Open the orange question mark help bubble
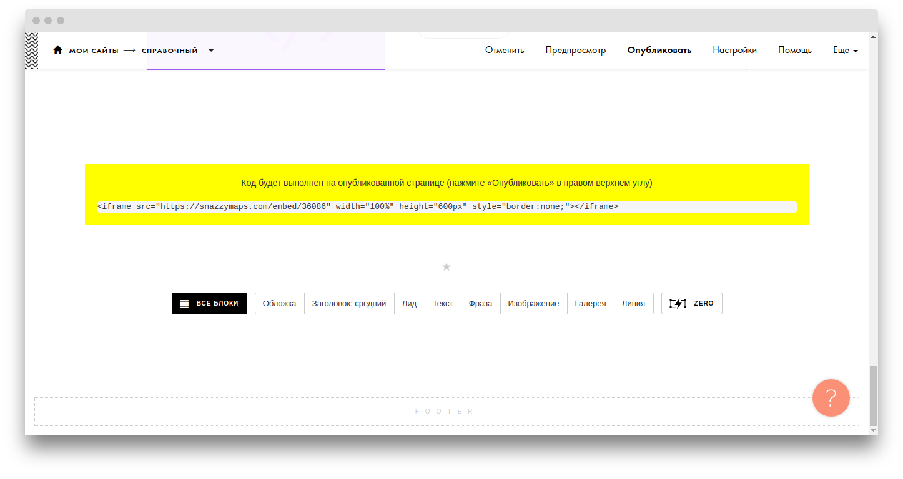 tap(831, 398)
